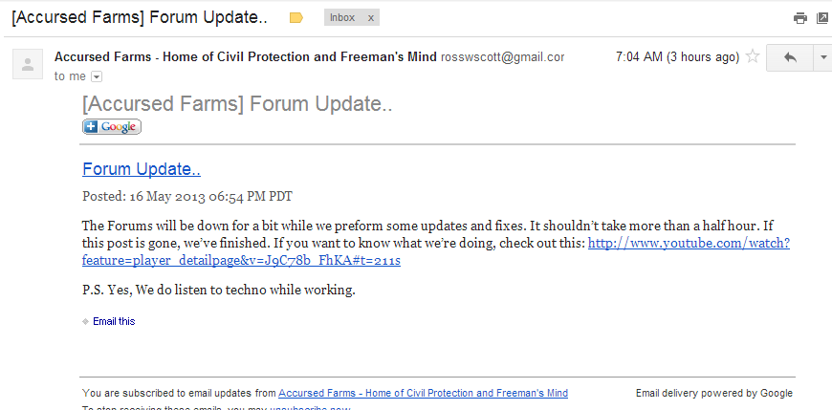The height and width of the screenshot is (410, 832).
Task: Open the YouTube link in the message
Action: (x=689, y=243)
